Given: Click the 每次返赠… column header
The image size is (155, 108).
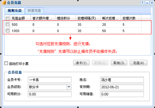Looking at the screenshot, I should (111, 18).
